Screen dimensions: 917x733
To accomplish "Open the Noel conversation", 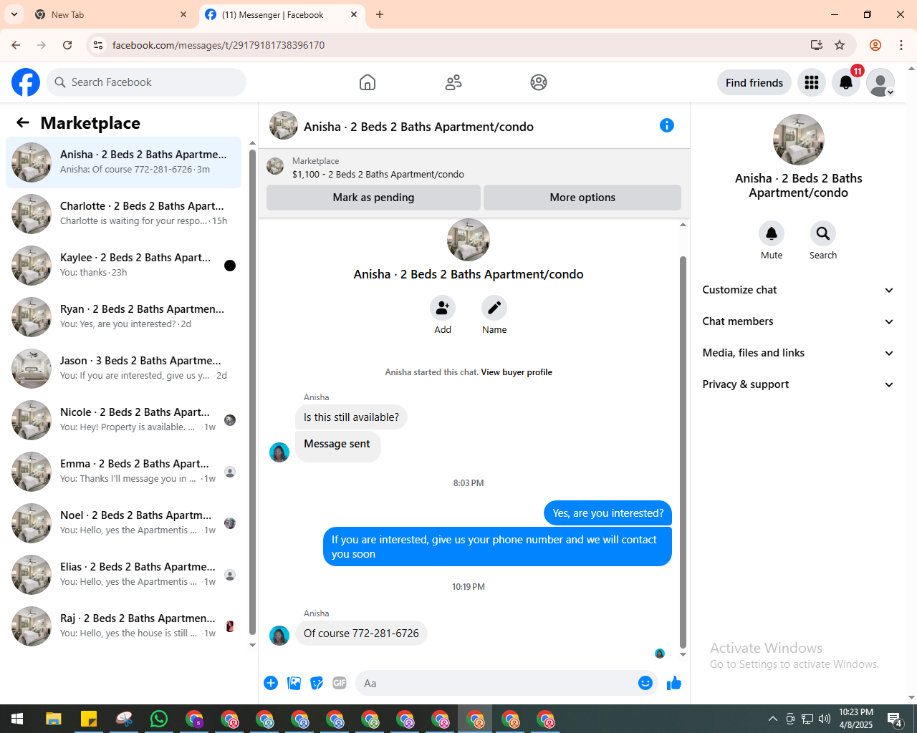I will pyautogui.click(x=123, y=523).
